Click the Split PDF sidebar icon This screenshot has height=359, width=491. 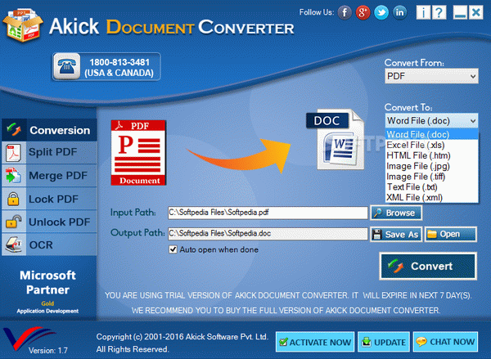(x=13, y=153)
